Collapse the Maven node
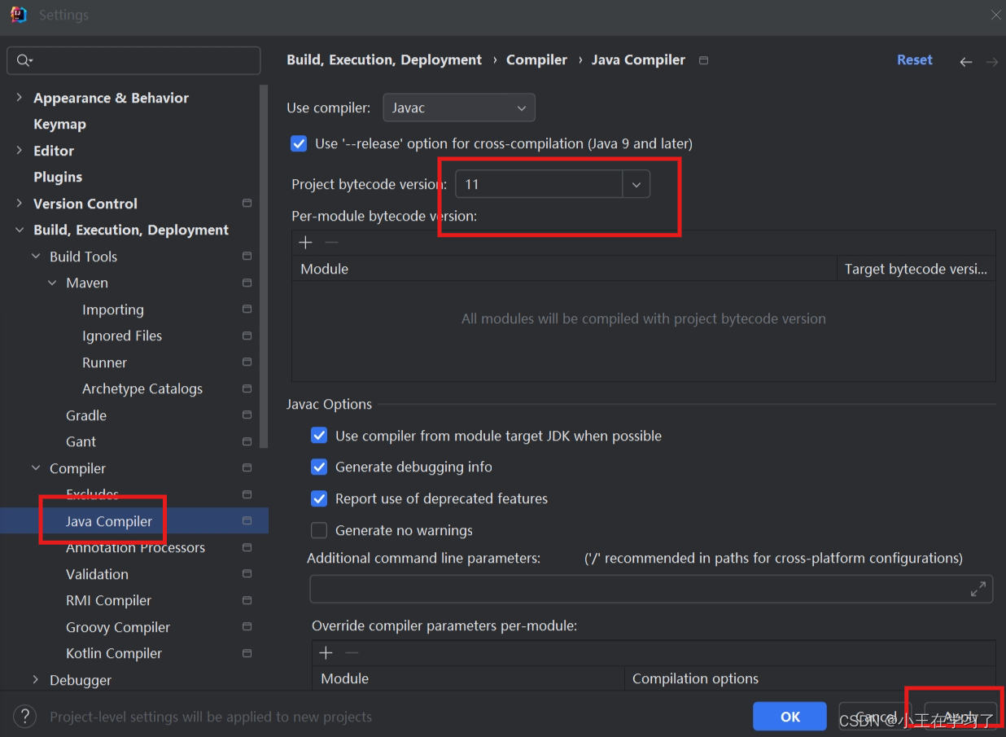1006x737 pixels. (x=52, y=283)
